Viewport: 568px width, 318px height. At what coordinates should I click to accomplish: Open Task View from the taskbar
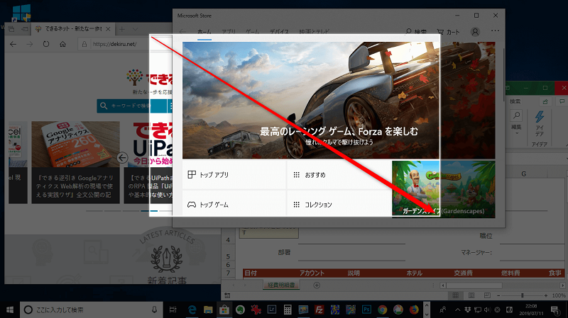pos(173,310)
